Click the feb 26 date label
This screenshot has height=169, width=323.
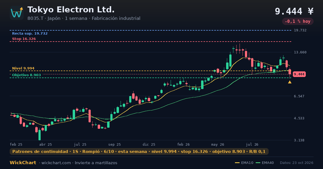point(184,144)
